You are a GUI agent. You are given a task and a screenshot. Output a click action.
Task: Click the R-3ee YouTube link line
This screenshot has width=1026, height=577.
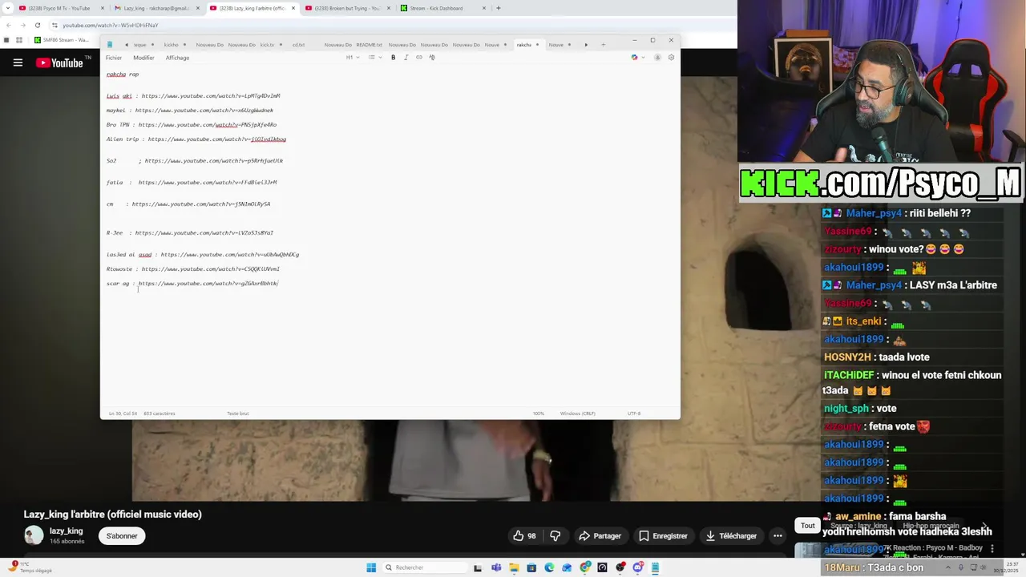click(x=190, y=232)
